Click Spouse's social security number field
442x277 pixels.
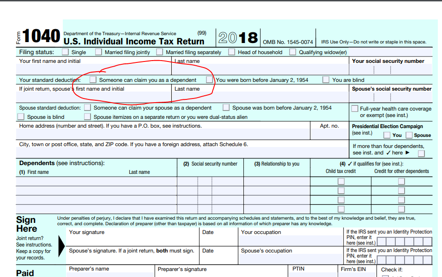click(391, 97)
